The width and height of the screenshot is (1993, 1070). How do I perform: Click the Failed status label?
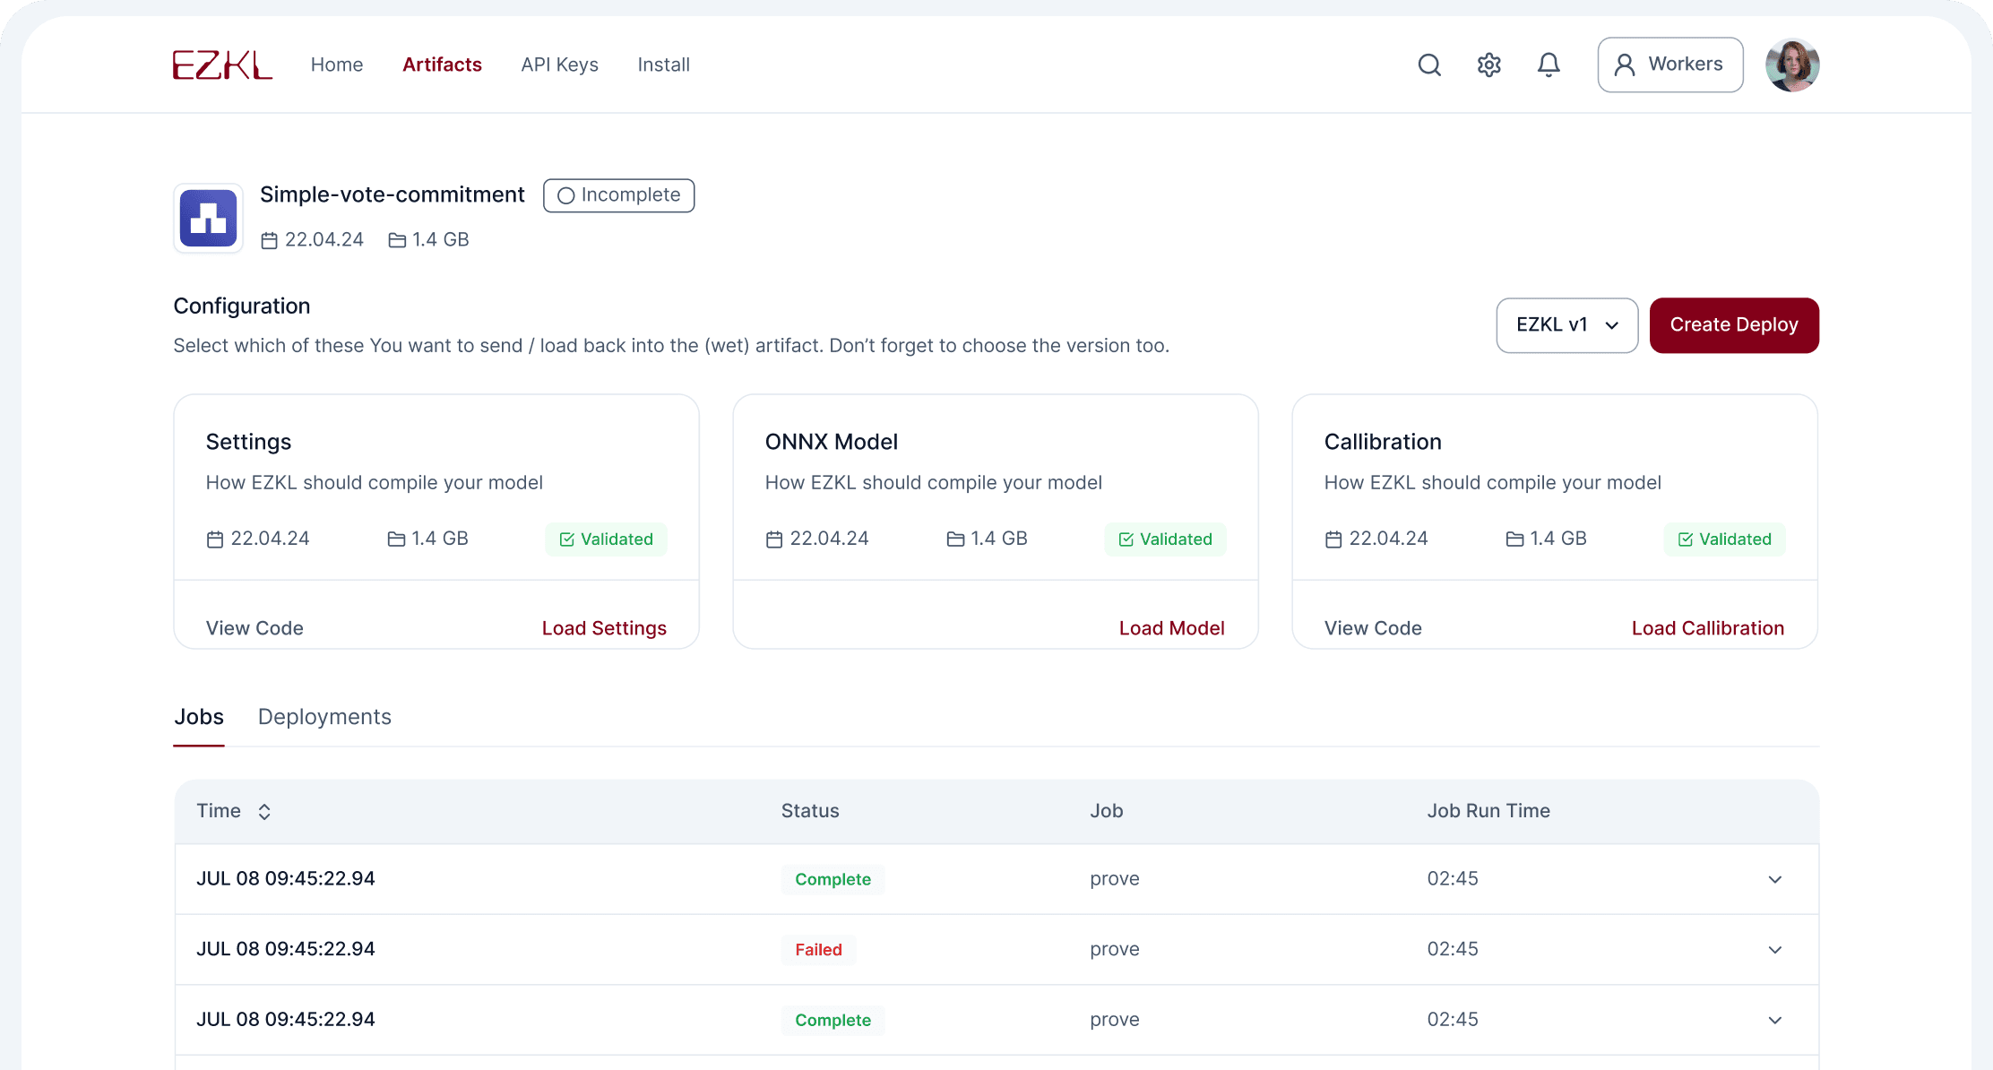[x=818, y=950]
